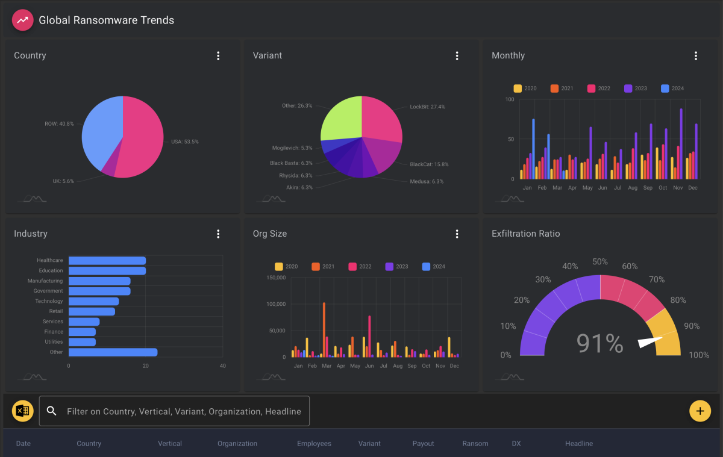This screenshot has height=457, width=723.
Task: Open the Variant card three-dot menu
Action: point(457,56)
